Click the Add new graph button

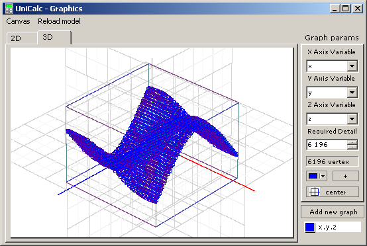click(333, 212)
